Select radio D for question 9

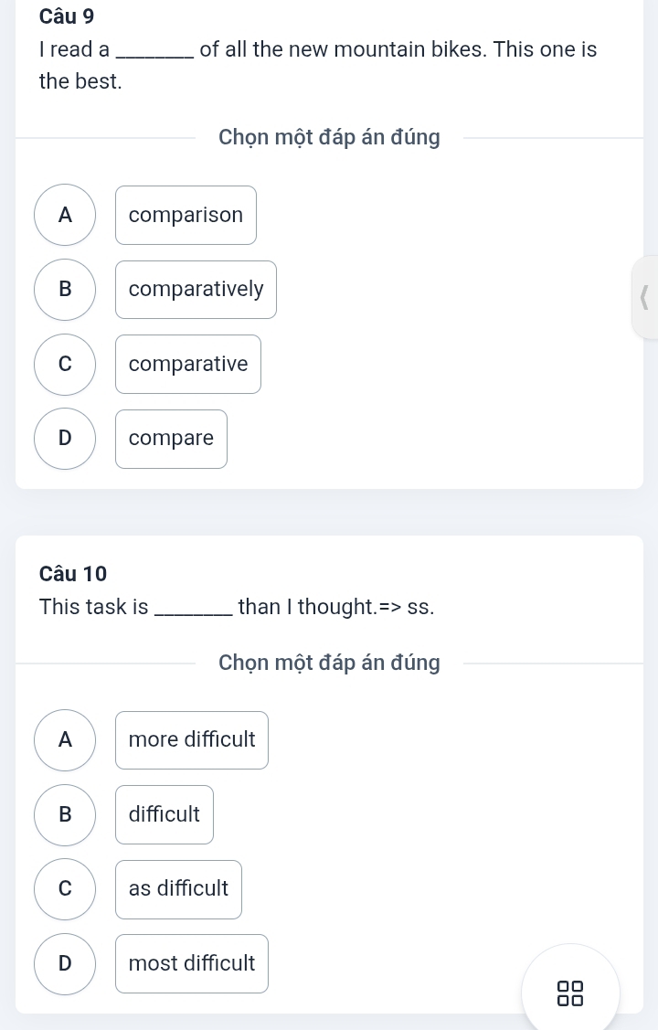click(65, 439)
